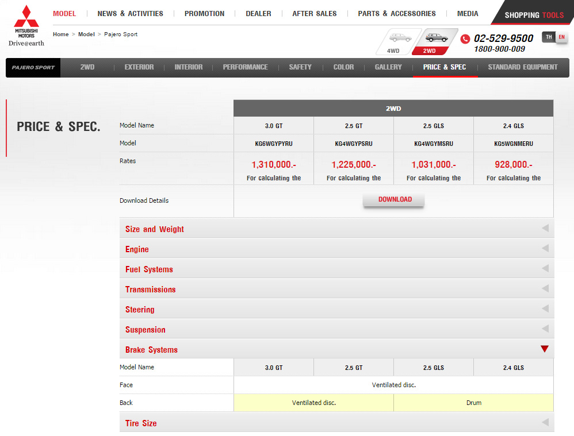Image resolution: width=574 pixels, height=436 pixels.
Task: Switch to the 2WD sub-navigation tab
Action: coord(87,67)
